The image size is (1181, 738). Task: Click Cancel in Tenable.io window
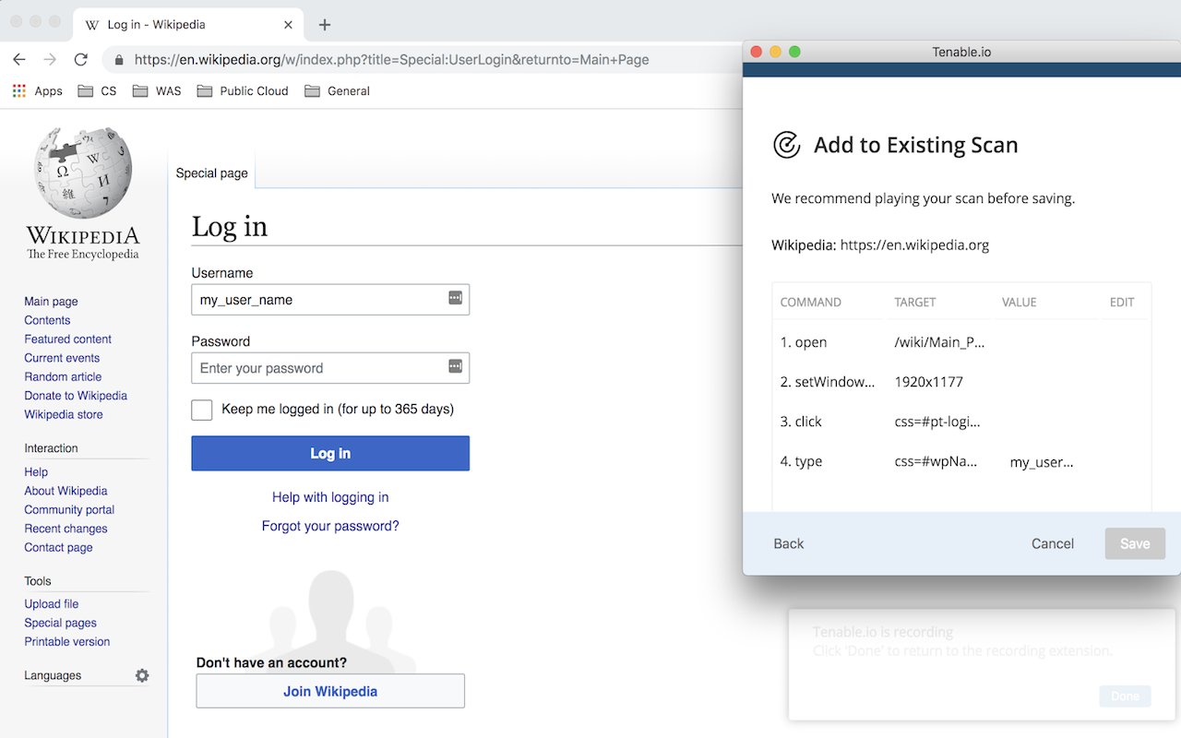click(x=1053, y=543)
